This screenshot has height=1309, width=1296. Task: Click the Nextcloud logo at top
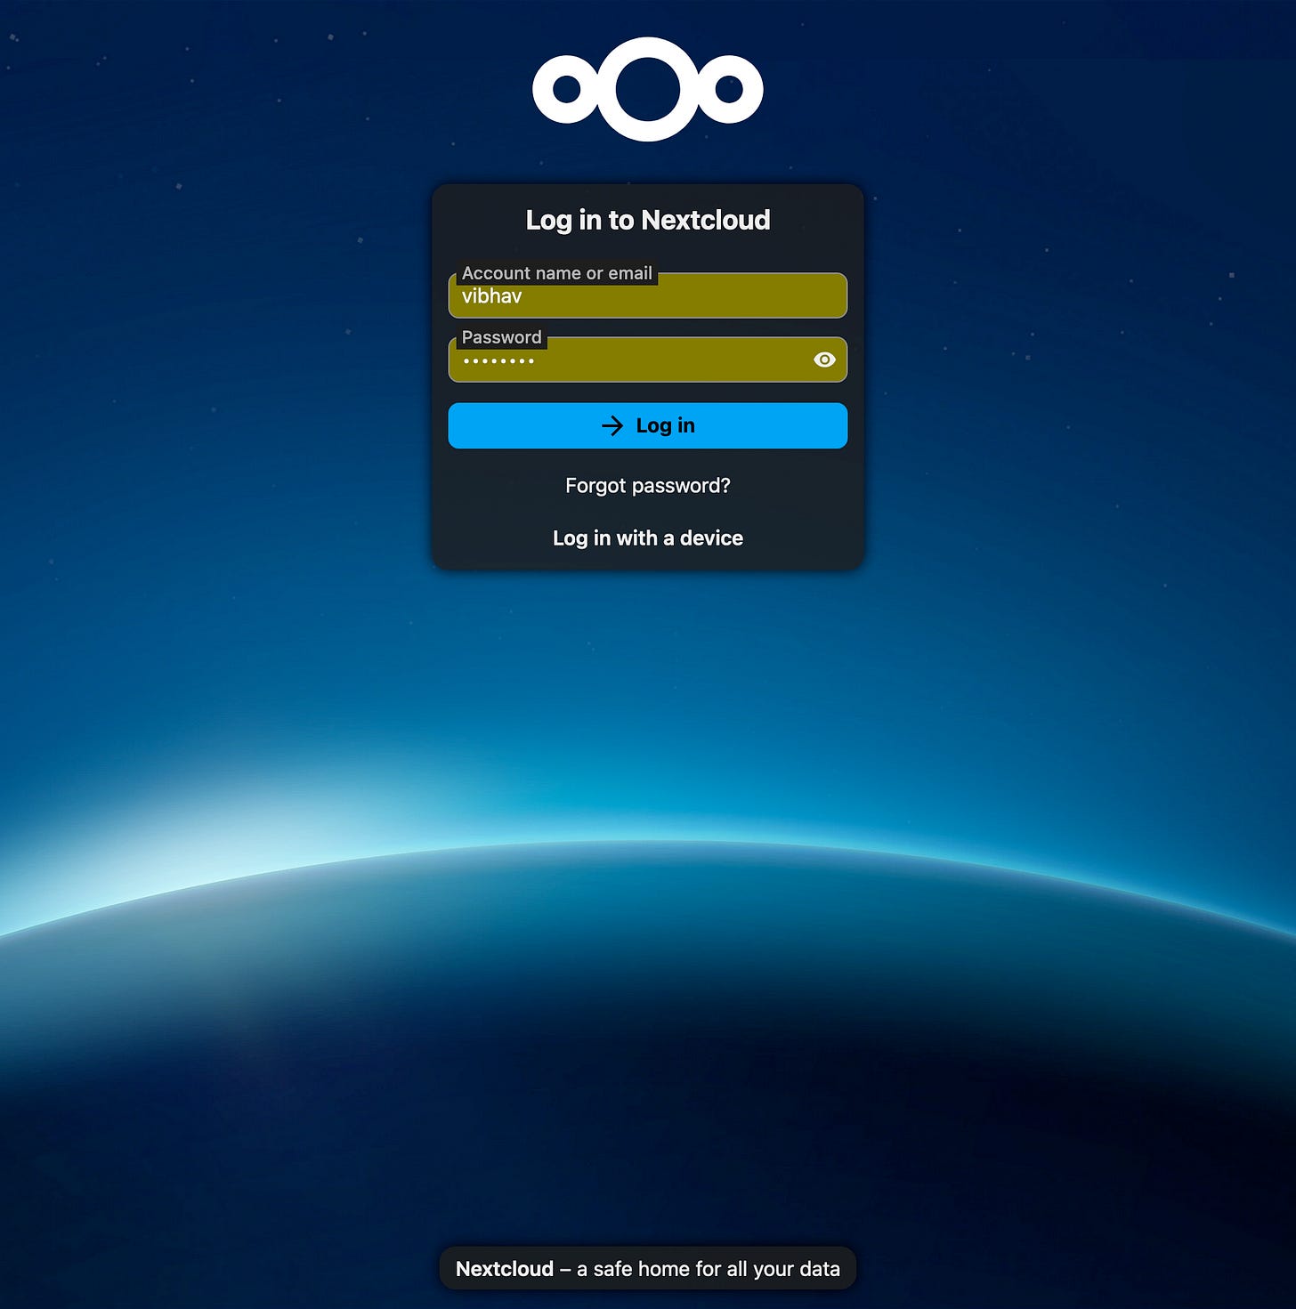[x=648, y=89]
